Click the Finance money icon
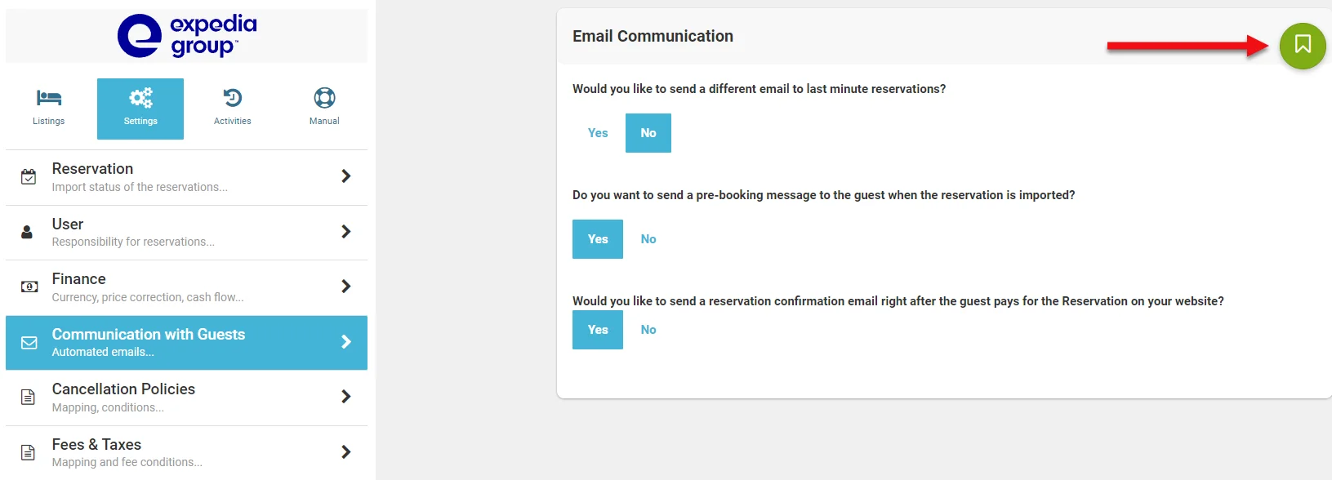 coord(29,287)
